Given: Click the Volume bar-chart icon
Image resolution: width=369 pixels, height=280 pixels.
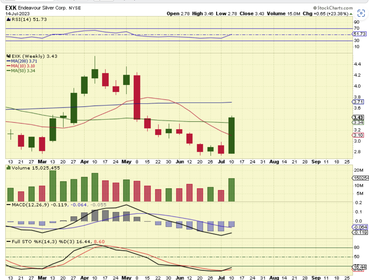Looking at the screenshot, I should click(8, 168).
